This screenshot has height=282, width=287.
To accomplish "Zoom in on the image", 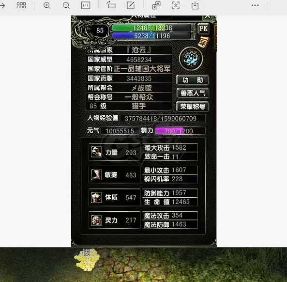I will [x=47, y=5].
